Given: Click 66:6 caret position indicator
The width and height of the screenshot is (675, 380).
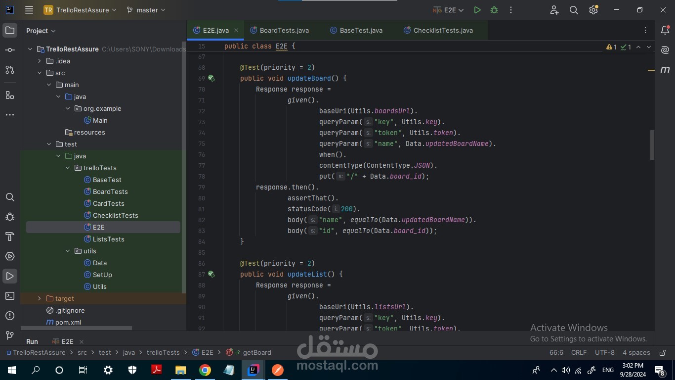Looking at the screenshot, I should [x=556, y=353].
